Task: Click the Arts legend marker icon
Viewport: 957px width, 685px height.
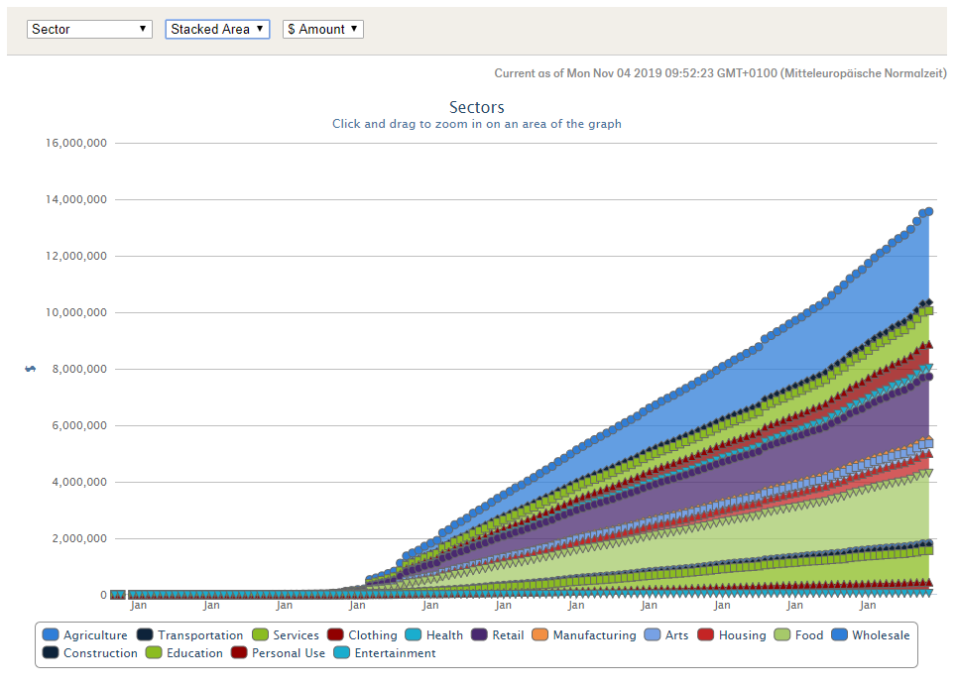Action: point(653,635)
